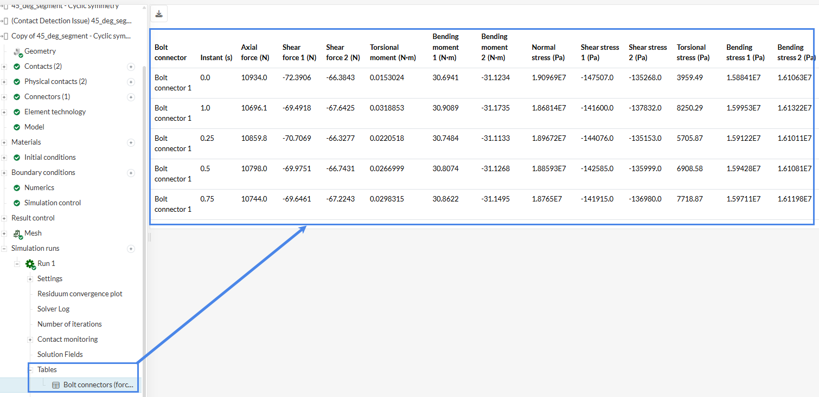Viewport: 819px width, 397px height.
Task: Click the Run 1 gear icon
Action: pos(30,264)
